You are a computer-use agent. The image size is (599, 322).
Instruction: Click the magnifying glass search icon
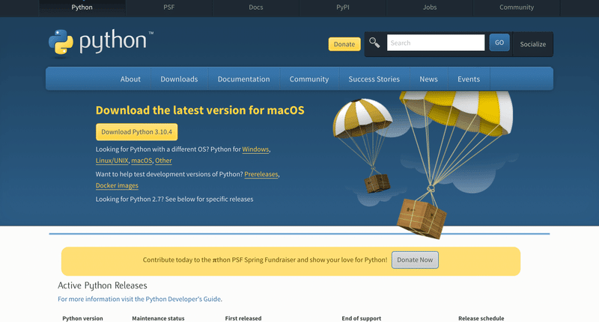point(374,43)
